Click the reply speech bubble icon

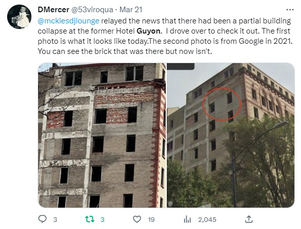42,219
